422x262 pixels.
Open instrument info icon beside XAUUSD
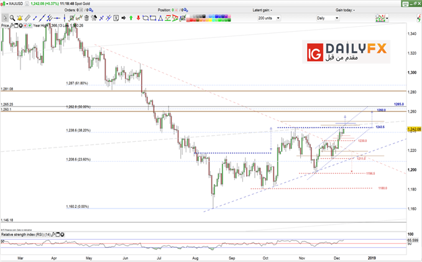(27, 4)
